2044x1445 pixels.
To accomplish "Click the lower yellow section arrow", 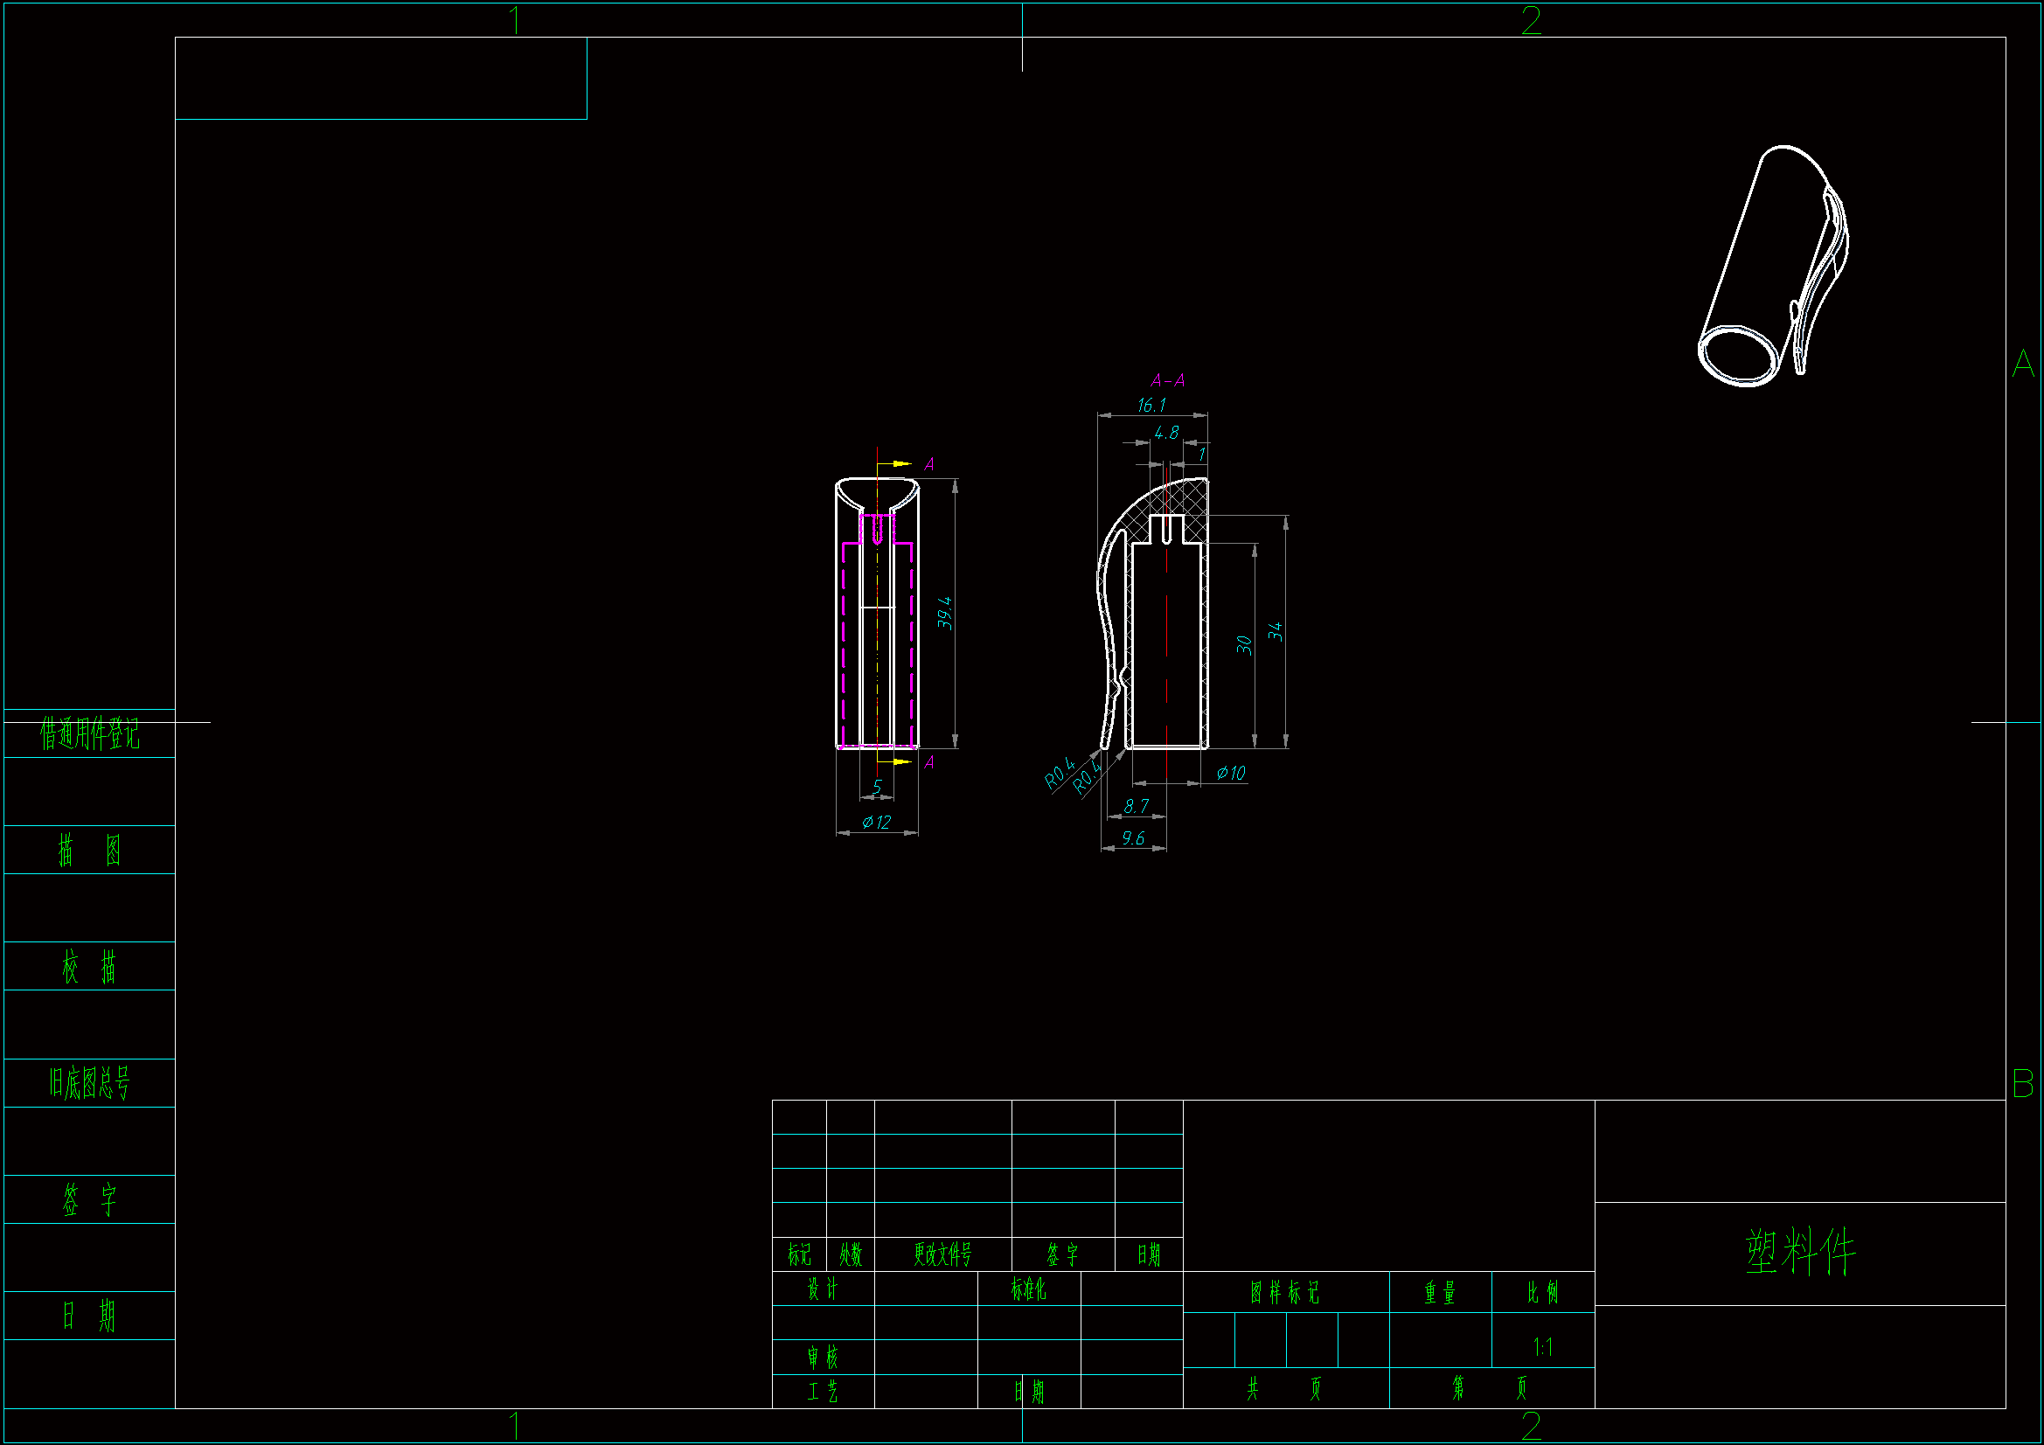I will pos(901,762).
